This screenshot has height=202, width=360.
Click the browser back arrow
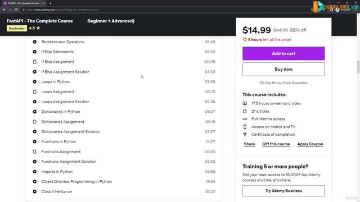click(x=4, y=10)
